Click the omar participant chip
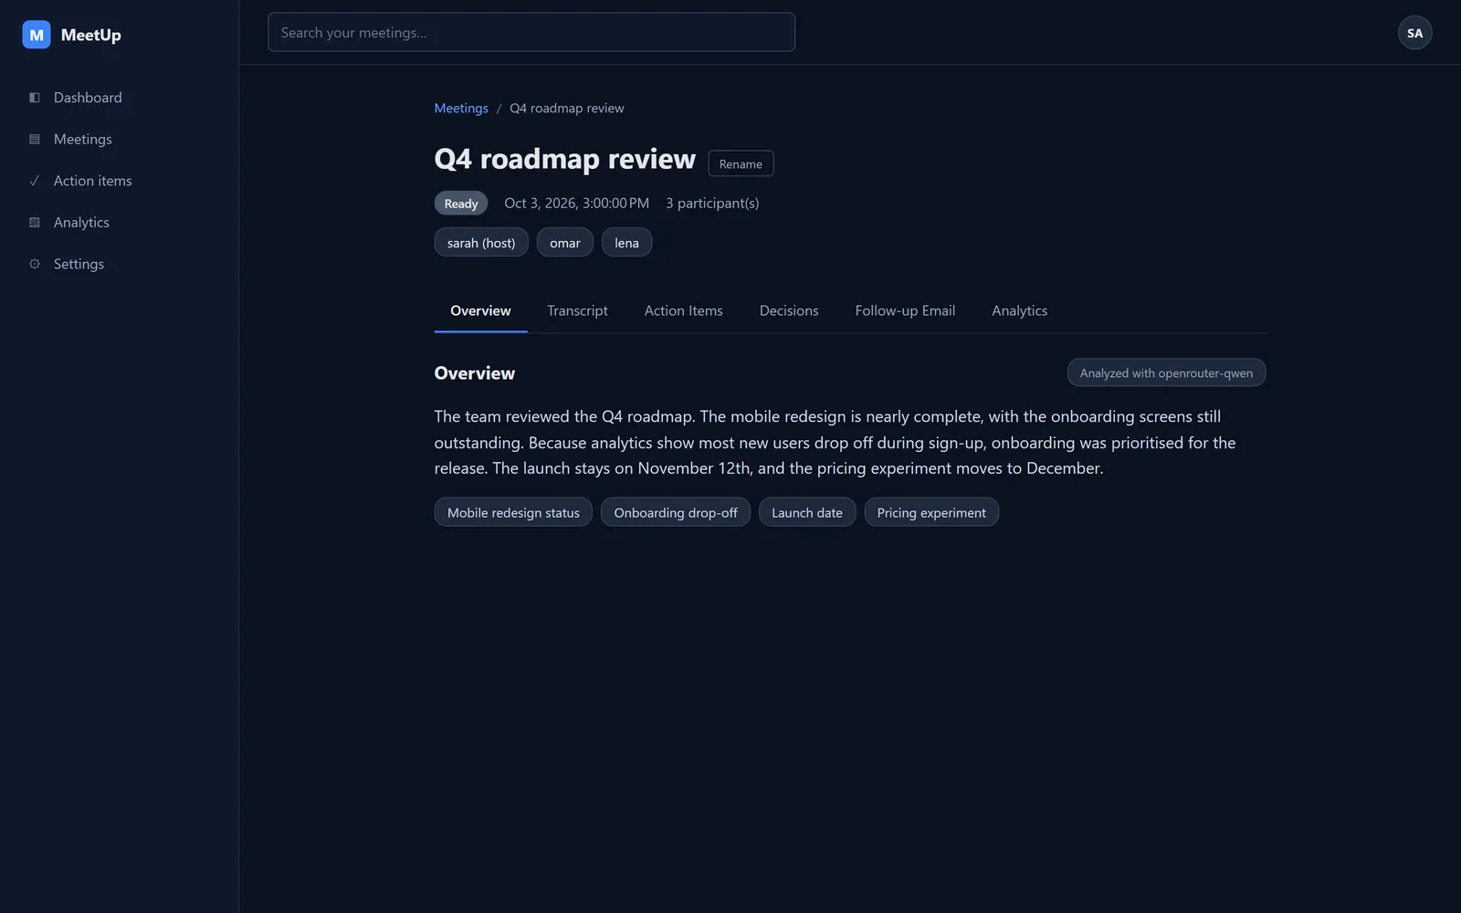 pyautogui.click(x=564, y=242)
